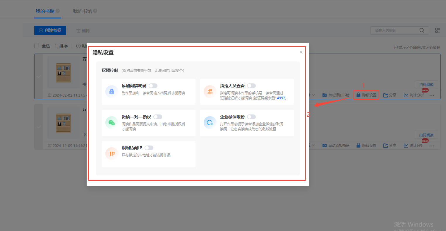Click the 4997 verification code balance link
This screenshot has width=446, height=231.
281,98
